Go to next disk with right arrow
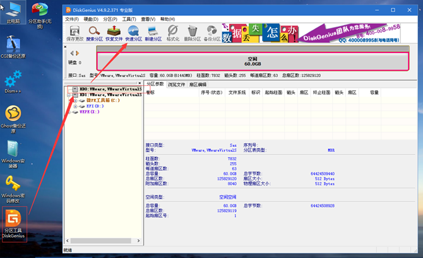This screenshot has width=423, height=258. click(x=78, y=53)
